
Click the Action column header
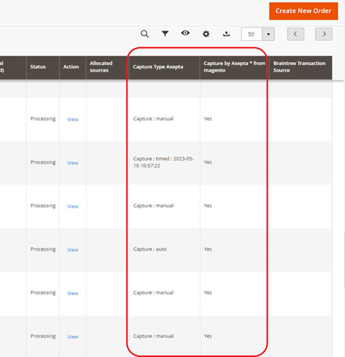click(x=71, y=67)
